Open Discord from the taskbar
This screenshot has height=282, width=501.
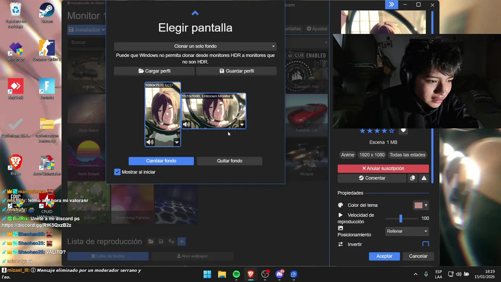[279, 274]
